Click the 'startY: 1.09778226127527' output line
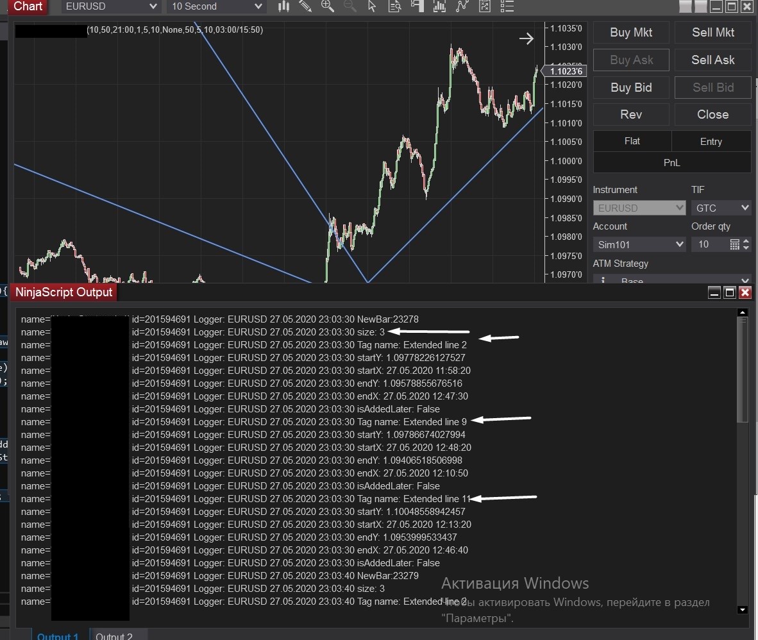758x640 pixels. [x=243, y=358]
